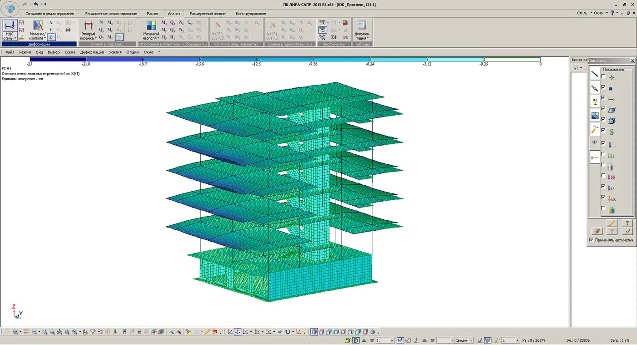Click rotate view icon in bottom toolbar

pyautogui.click(x=288, y=332)
